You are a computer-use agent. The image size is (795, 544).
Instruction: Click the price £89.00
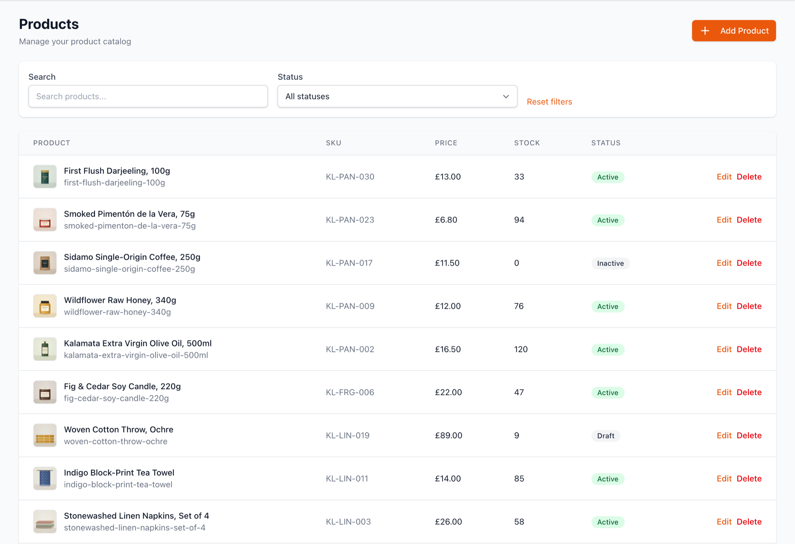(448, 435)
